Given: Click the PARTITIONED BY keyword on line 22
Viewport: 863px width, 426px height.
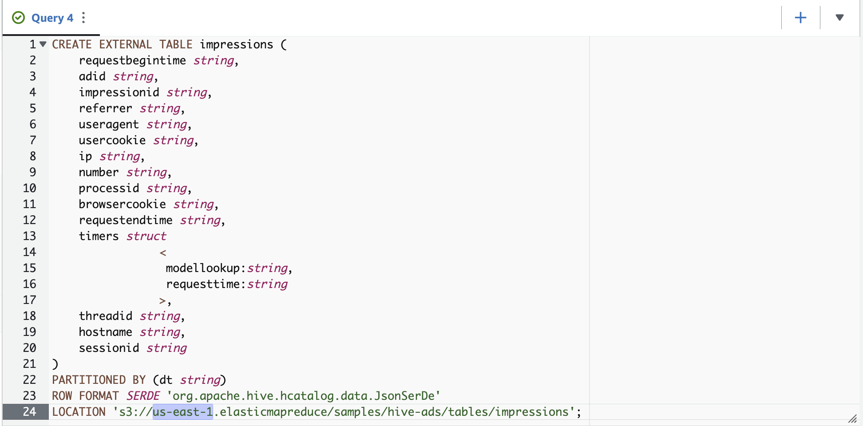Looking at the screenshot, I should tap(99, 380).
